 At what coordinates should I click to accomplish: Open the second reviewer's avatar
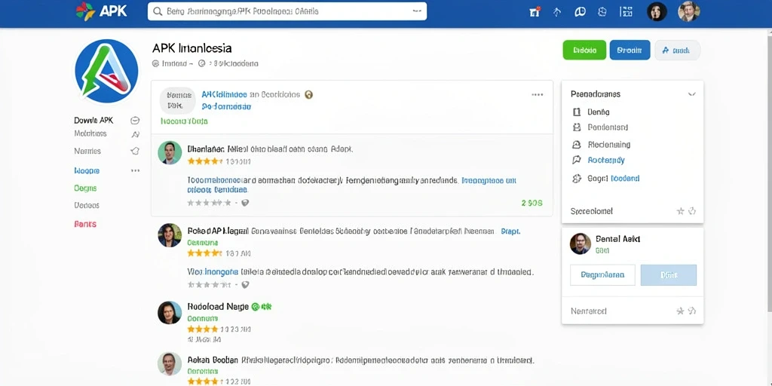[x=170, y=235]
